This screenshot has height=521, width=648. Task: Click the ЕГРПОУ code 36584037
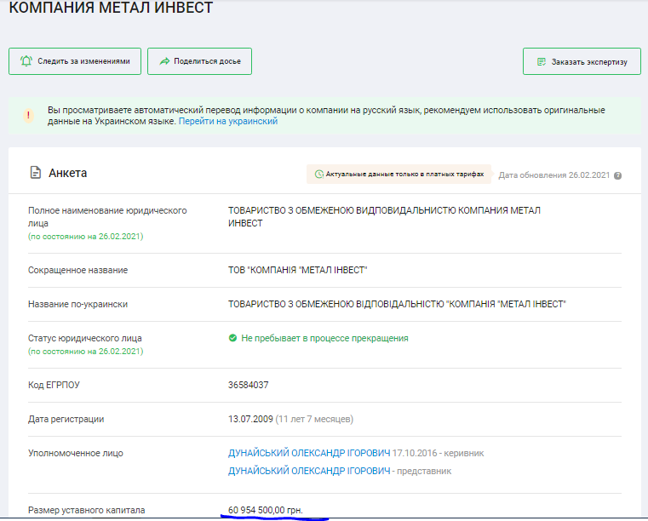coord(249,385)
